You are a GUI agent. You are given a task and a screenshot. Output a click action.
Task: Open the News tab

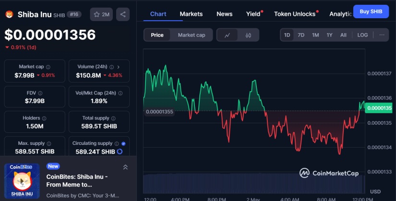point(224,14)
